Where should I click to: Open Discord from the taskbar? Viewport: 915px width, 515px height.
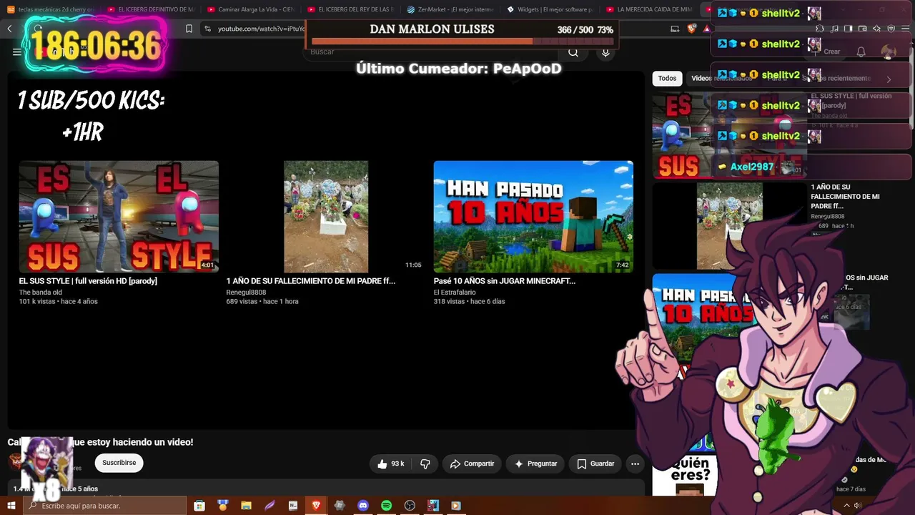coord(363,506)
